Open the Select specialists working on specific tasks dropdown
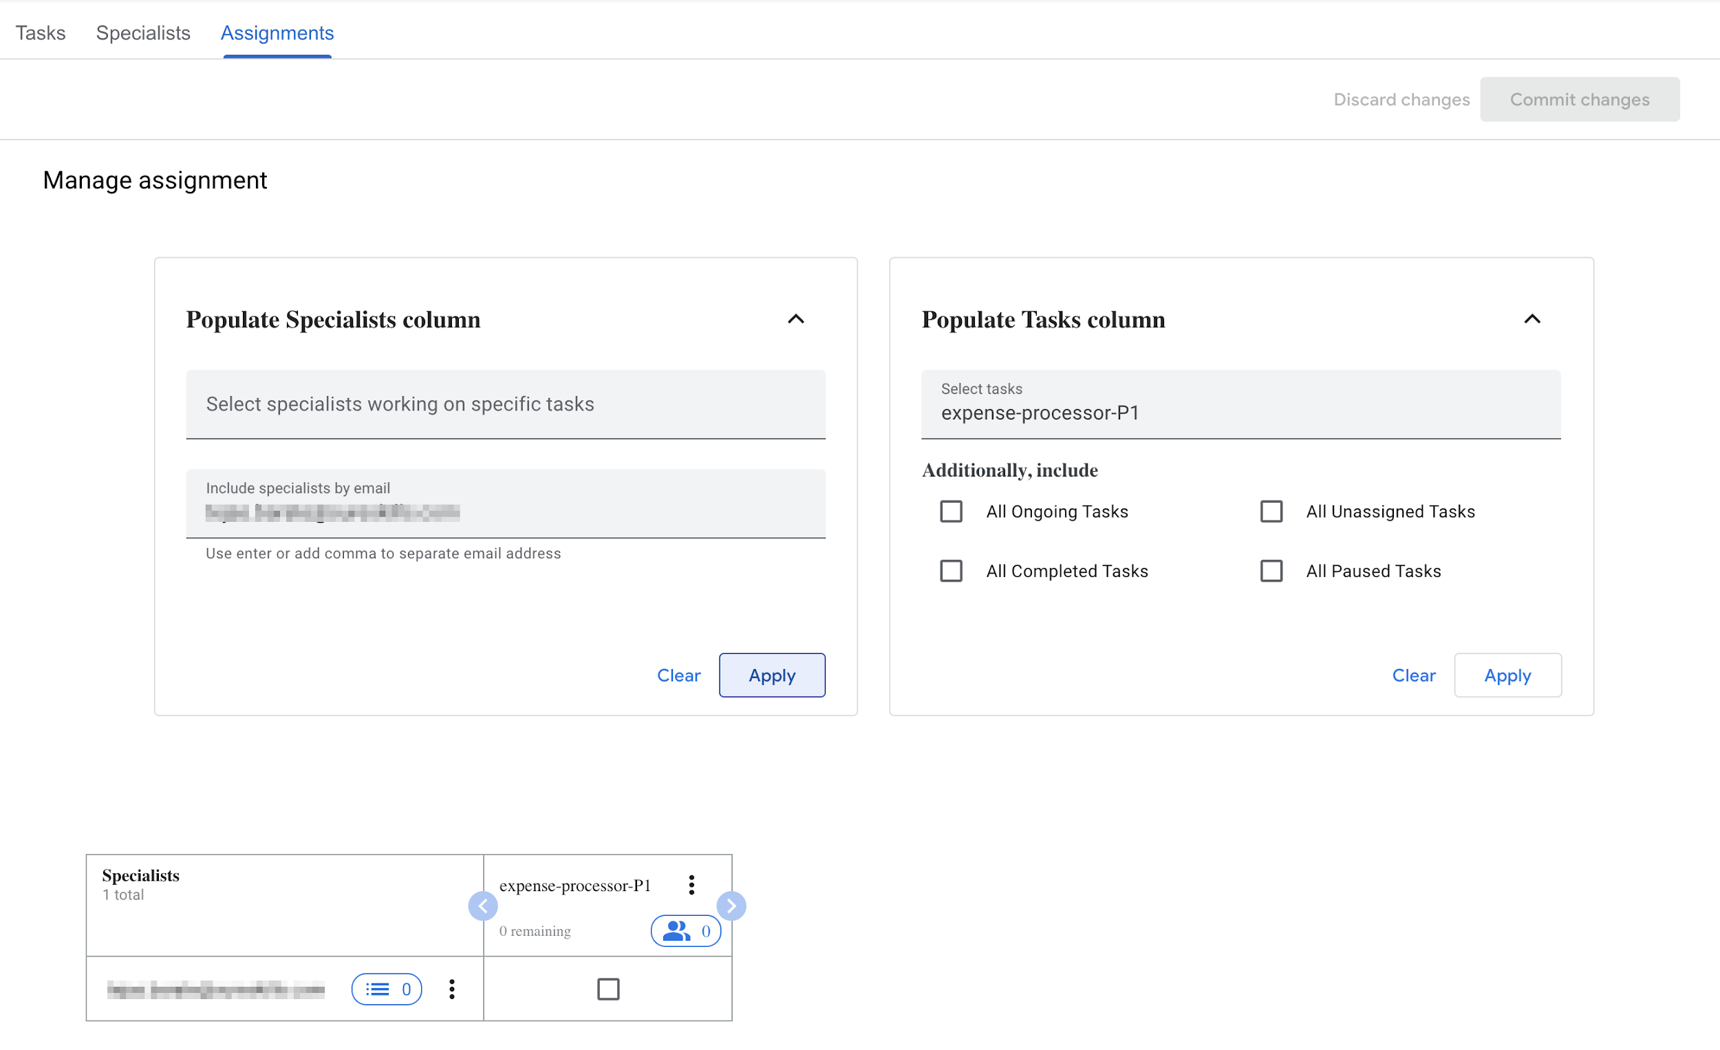This screenshot has width=1720, height=1050. (x=505, y=403)
